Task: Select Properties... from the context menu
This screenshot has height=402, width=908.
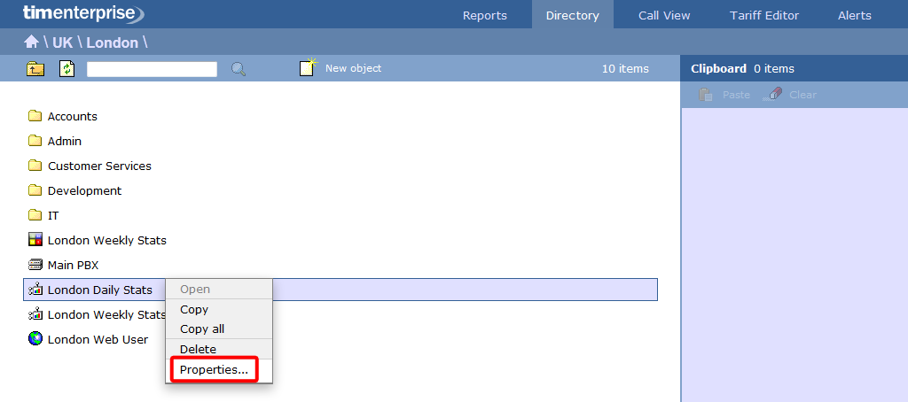Action: pyautogui.click(x=214, y=369)
